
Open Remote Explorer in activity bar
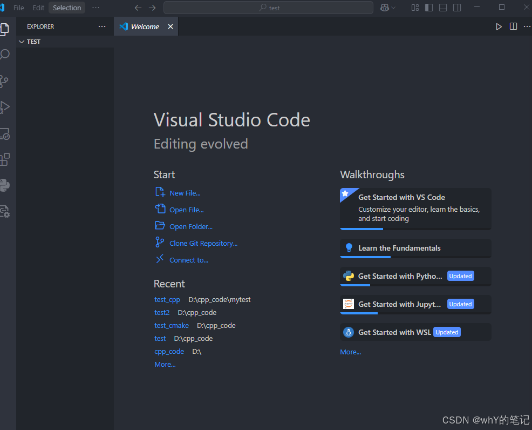click(5, 134)
